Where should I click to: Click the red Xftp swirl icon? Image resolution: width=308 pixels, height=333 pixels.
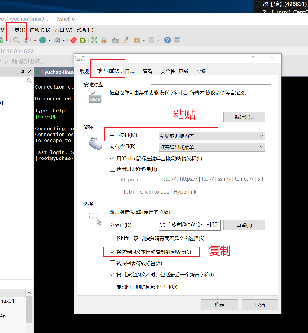point(73,40)
